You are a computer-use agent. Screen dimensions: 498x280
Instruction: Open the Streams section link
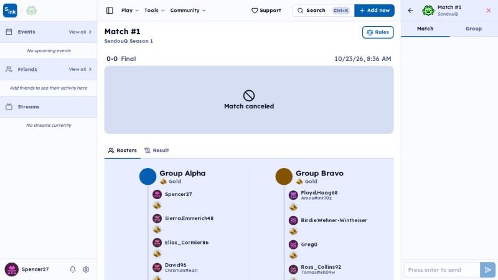point(29,107)
